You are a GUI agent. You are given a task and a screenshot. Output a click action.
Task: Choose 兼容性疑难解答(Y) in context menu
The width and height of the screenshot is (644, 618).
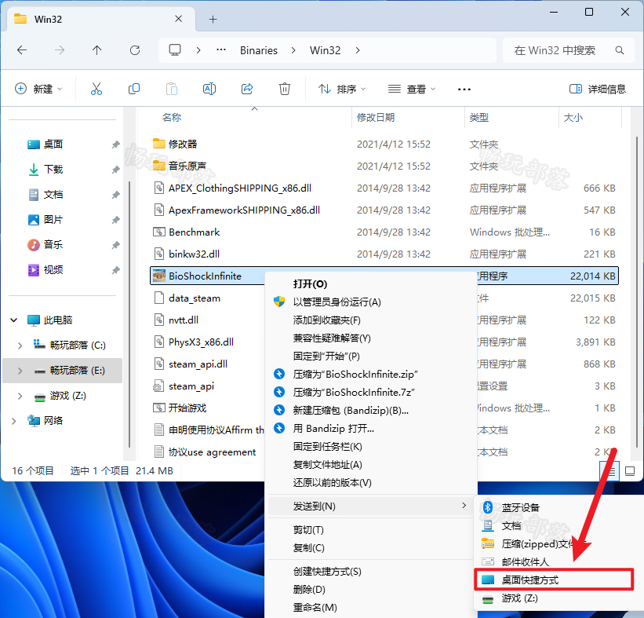tap(371, 338)
